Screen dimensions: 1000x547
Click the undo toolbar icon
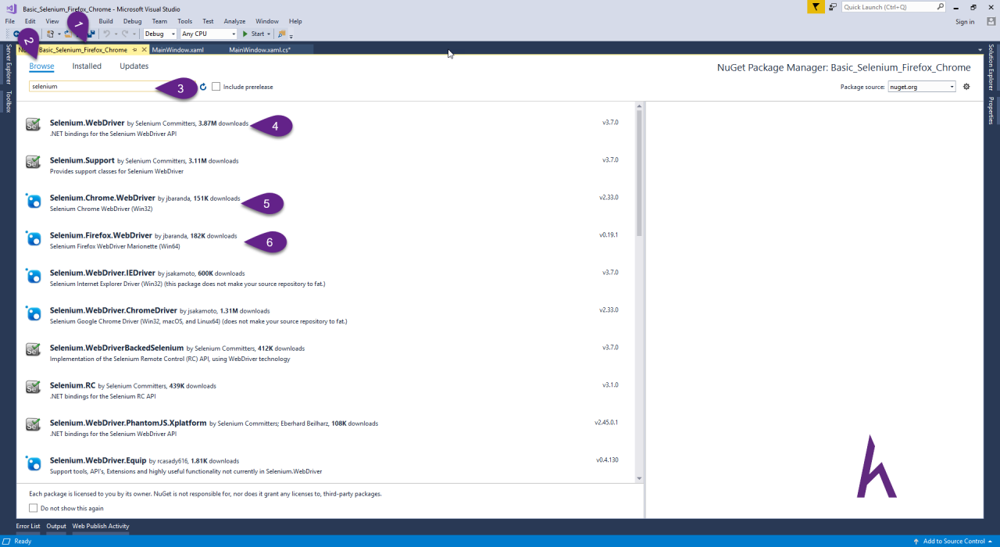pyautogui.click(x=107, y=34)
